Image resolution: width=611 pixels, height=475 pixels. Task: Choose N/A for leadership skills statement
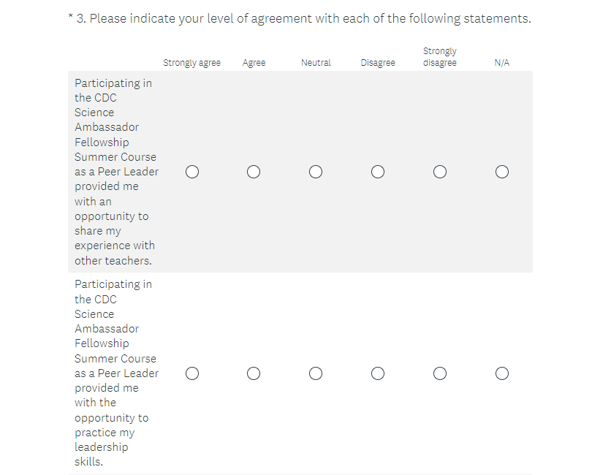(x=502, y=373)
